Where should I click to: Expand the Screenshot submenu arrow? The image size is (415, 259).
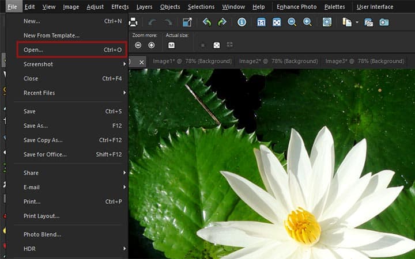124,64
